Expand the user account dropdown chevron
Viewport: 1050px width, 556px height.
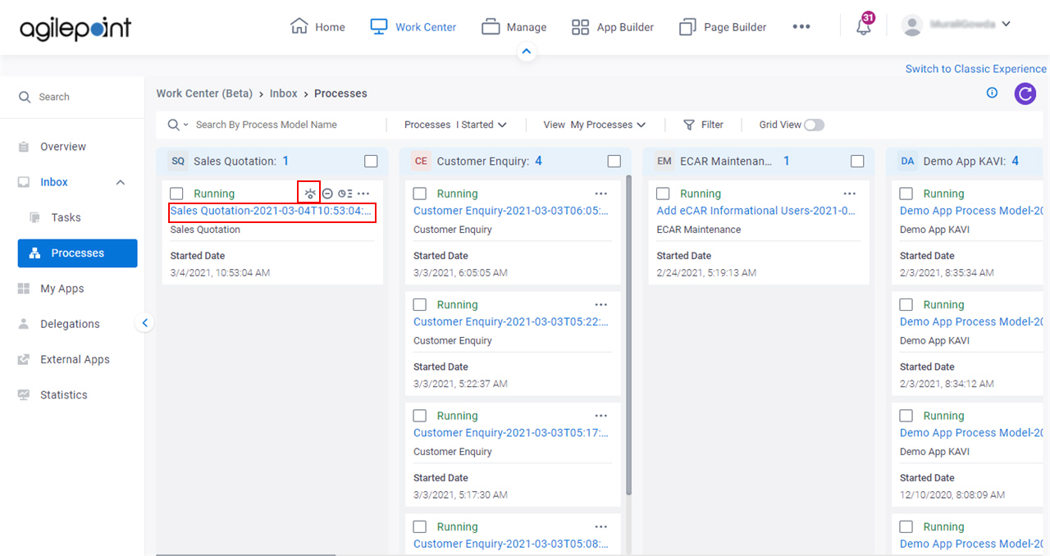(x=1007, y=24)
